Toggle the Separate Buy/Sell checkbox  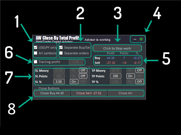point(61,47)
